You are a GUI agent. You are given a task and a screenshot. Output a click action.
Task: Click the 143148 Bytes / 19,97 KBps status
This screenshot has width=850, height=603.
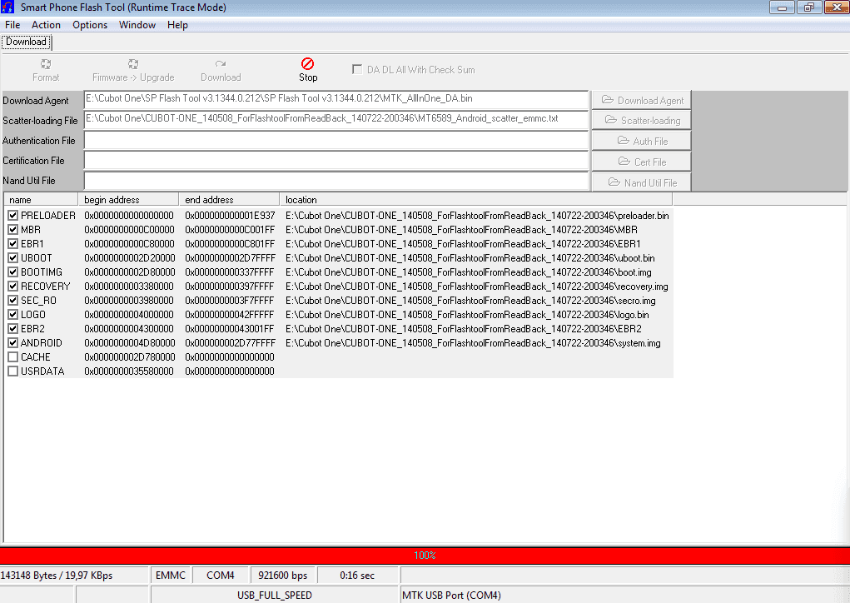[57, 576]
